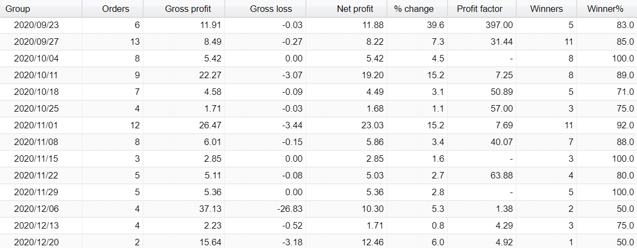Sort table by Net profit header
This screenshot has width=637, height=248.
(x=346, y=9)
